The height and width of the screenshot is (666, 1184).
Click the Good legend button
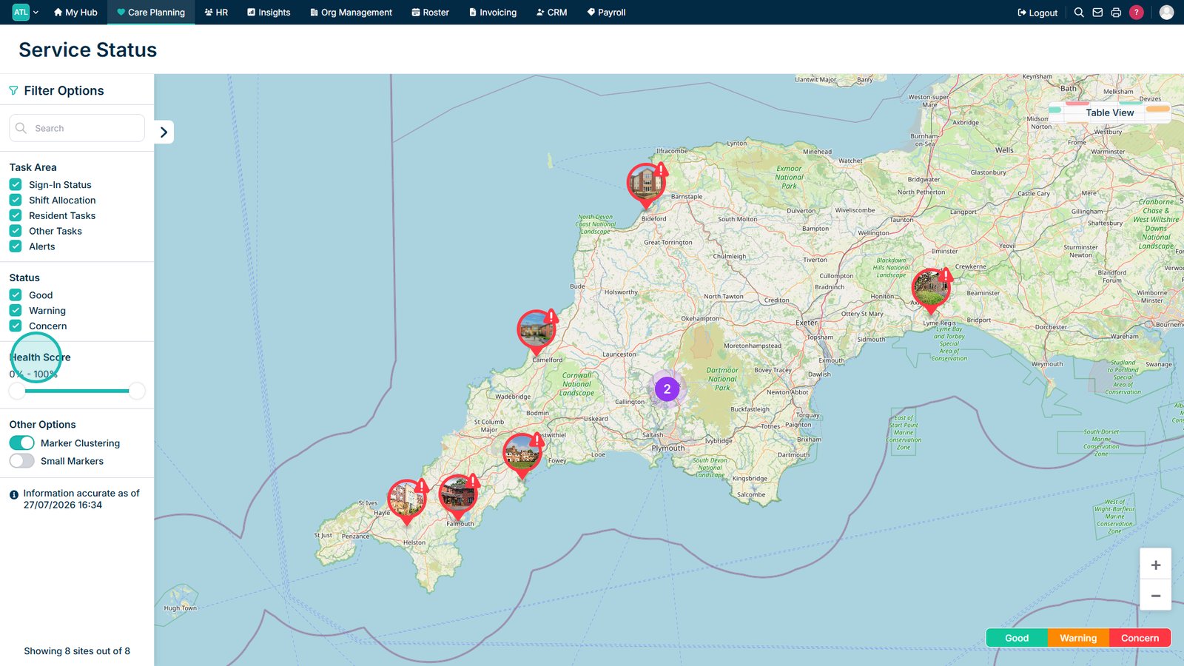[x=1017, y=638]
